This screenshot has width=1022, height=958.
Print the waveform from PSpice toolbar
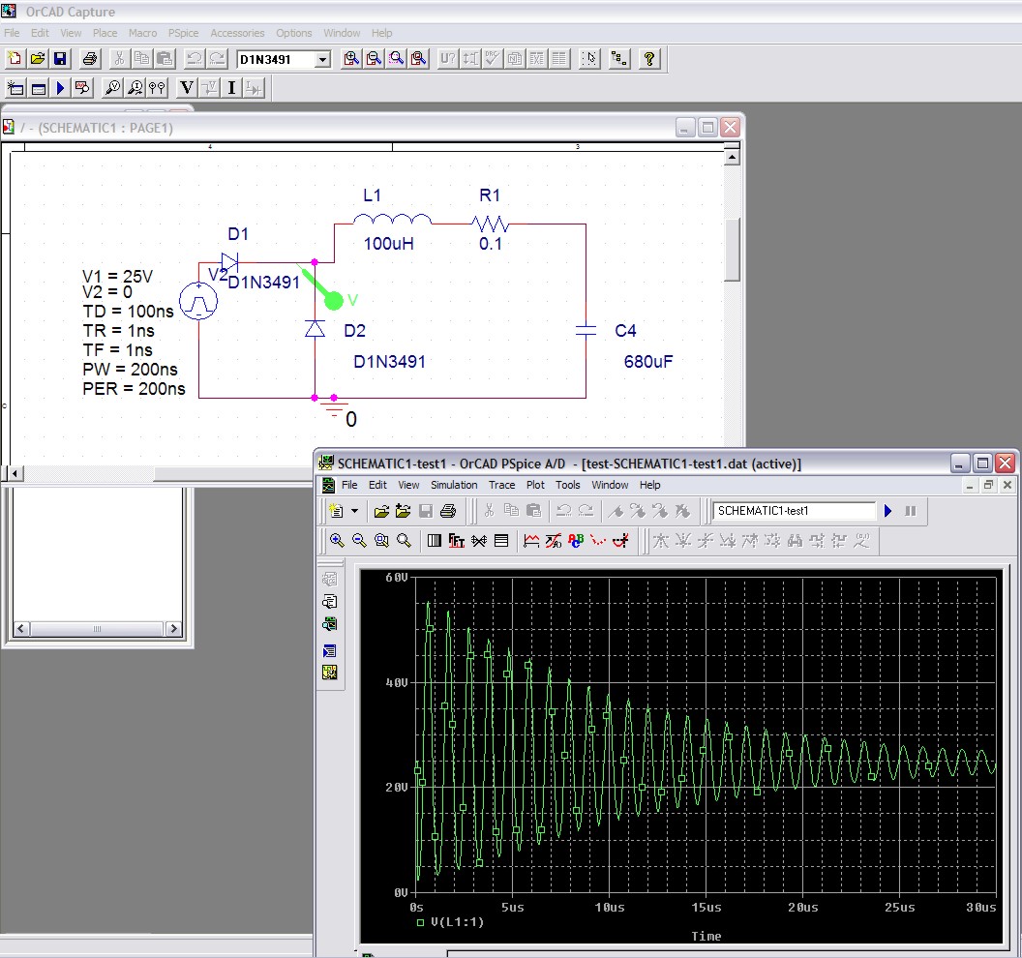[448, 511]
